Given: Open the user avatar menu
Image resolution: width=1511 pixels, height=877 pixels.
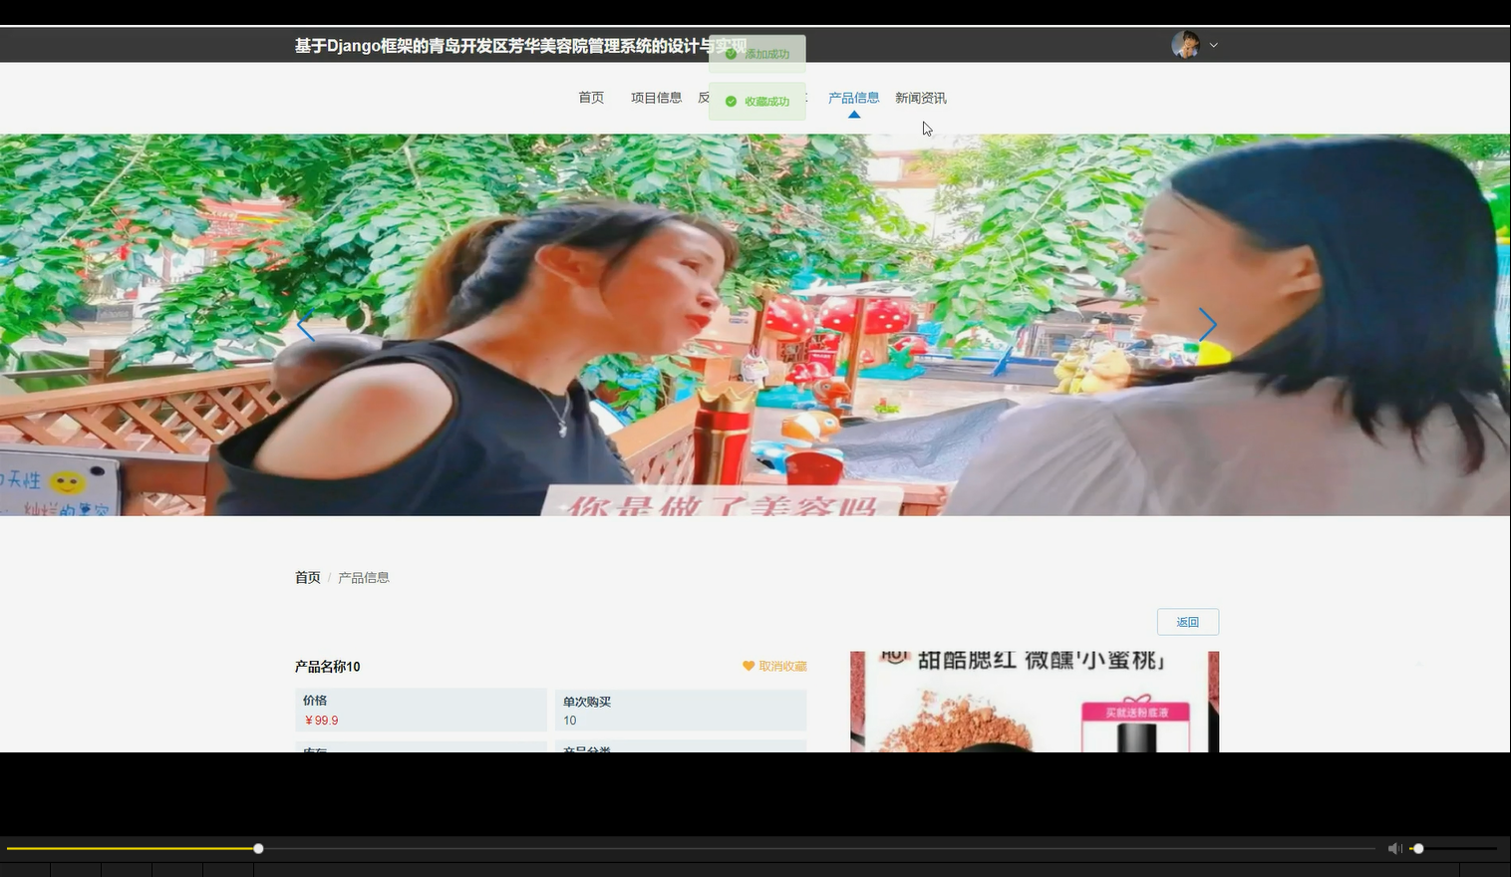Looking at the screenshot, I should click(x=1185, y=45).
